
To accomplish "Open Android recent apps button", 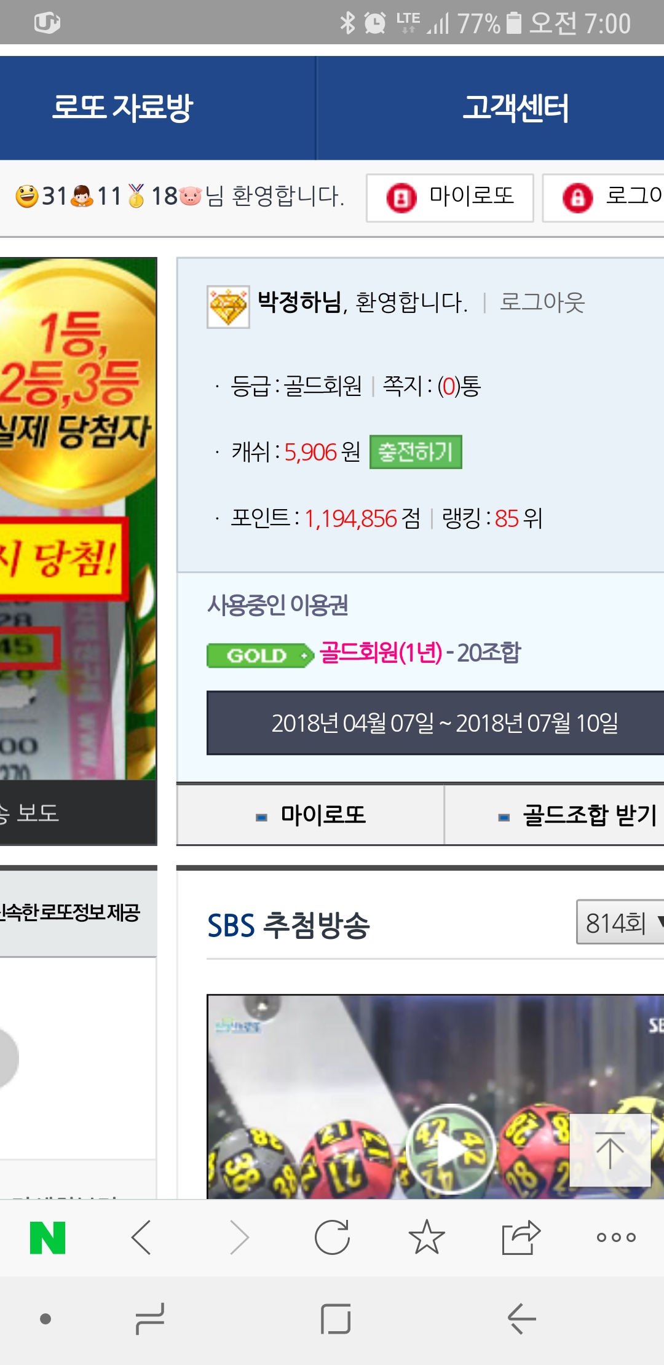I will click(149, 1319).
